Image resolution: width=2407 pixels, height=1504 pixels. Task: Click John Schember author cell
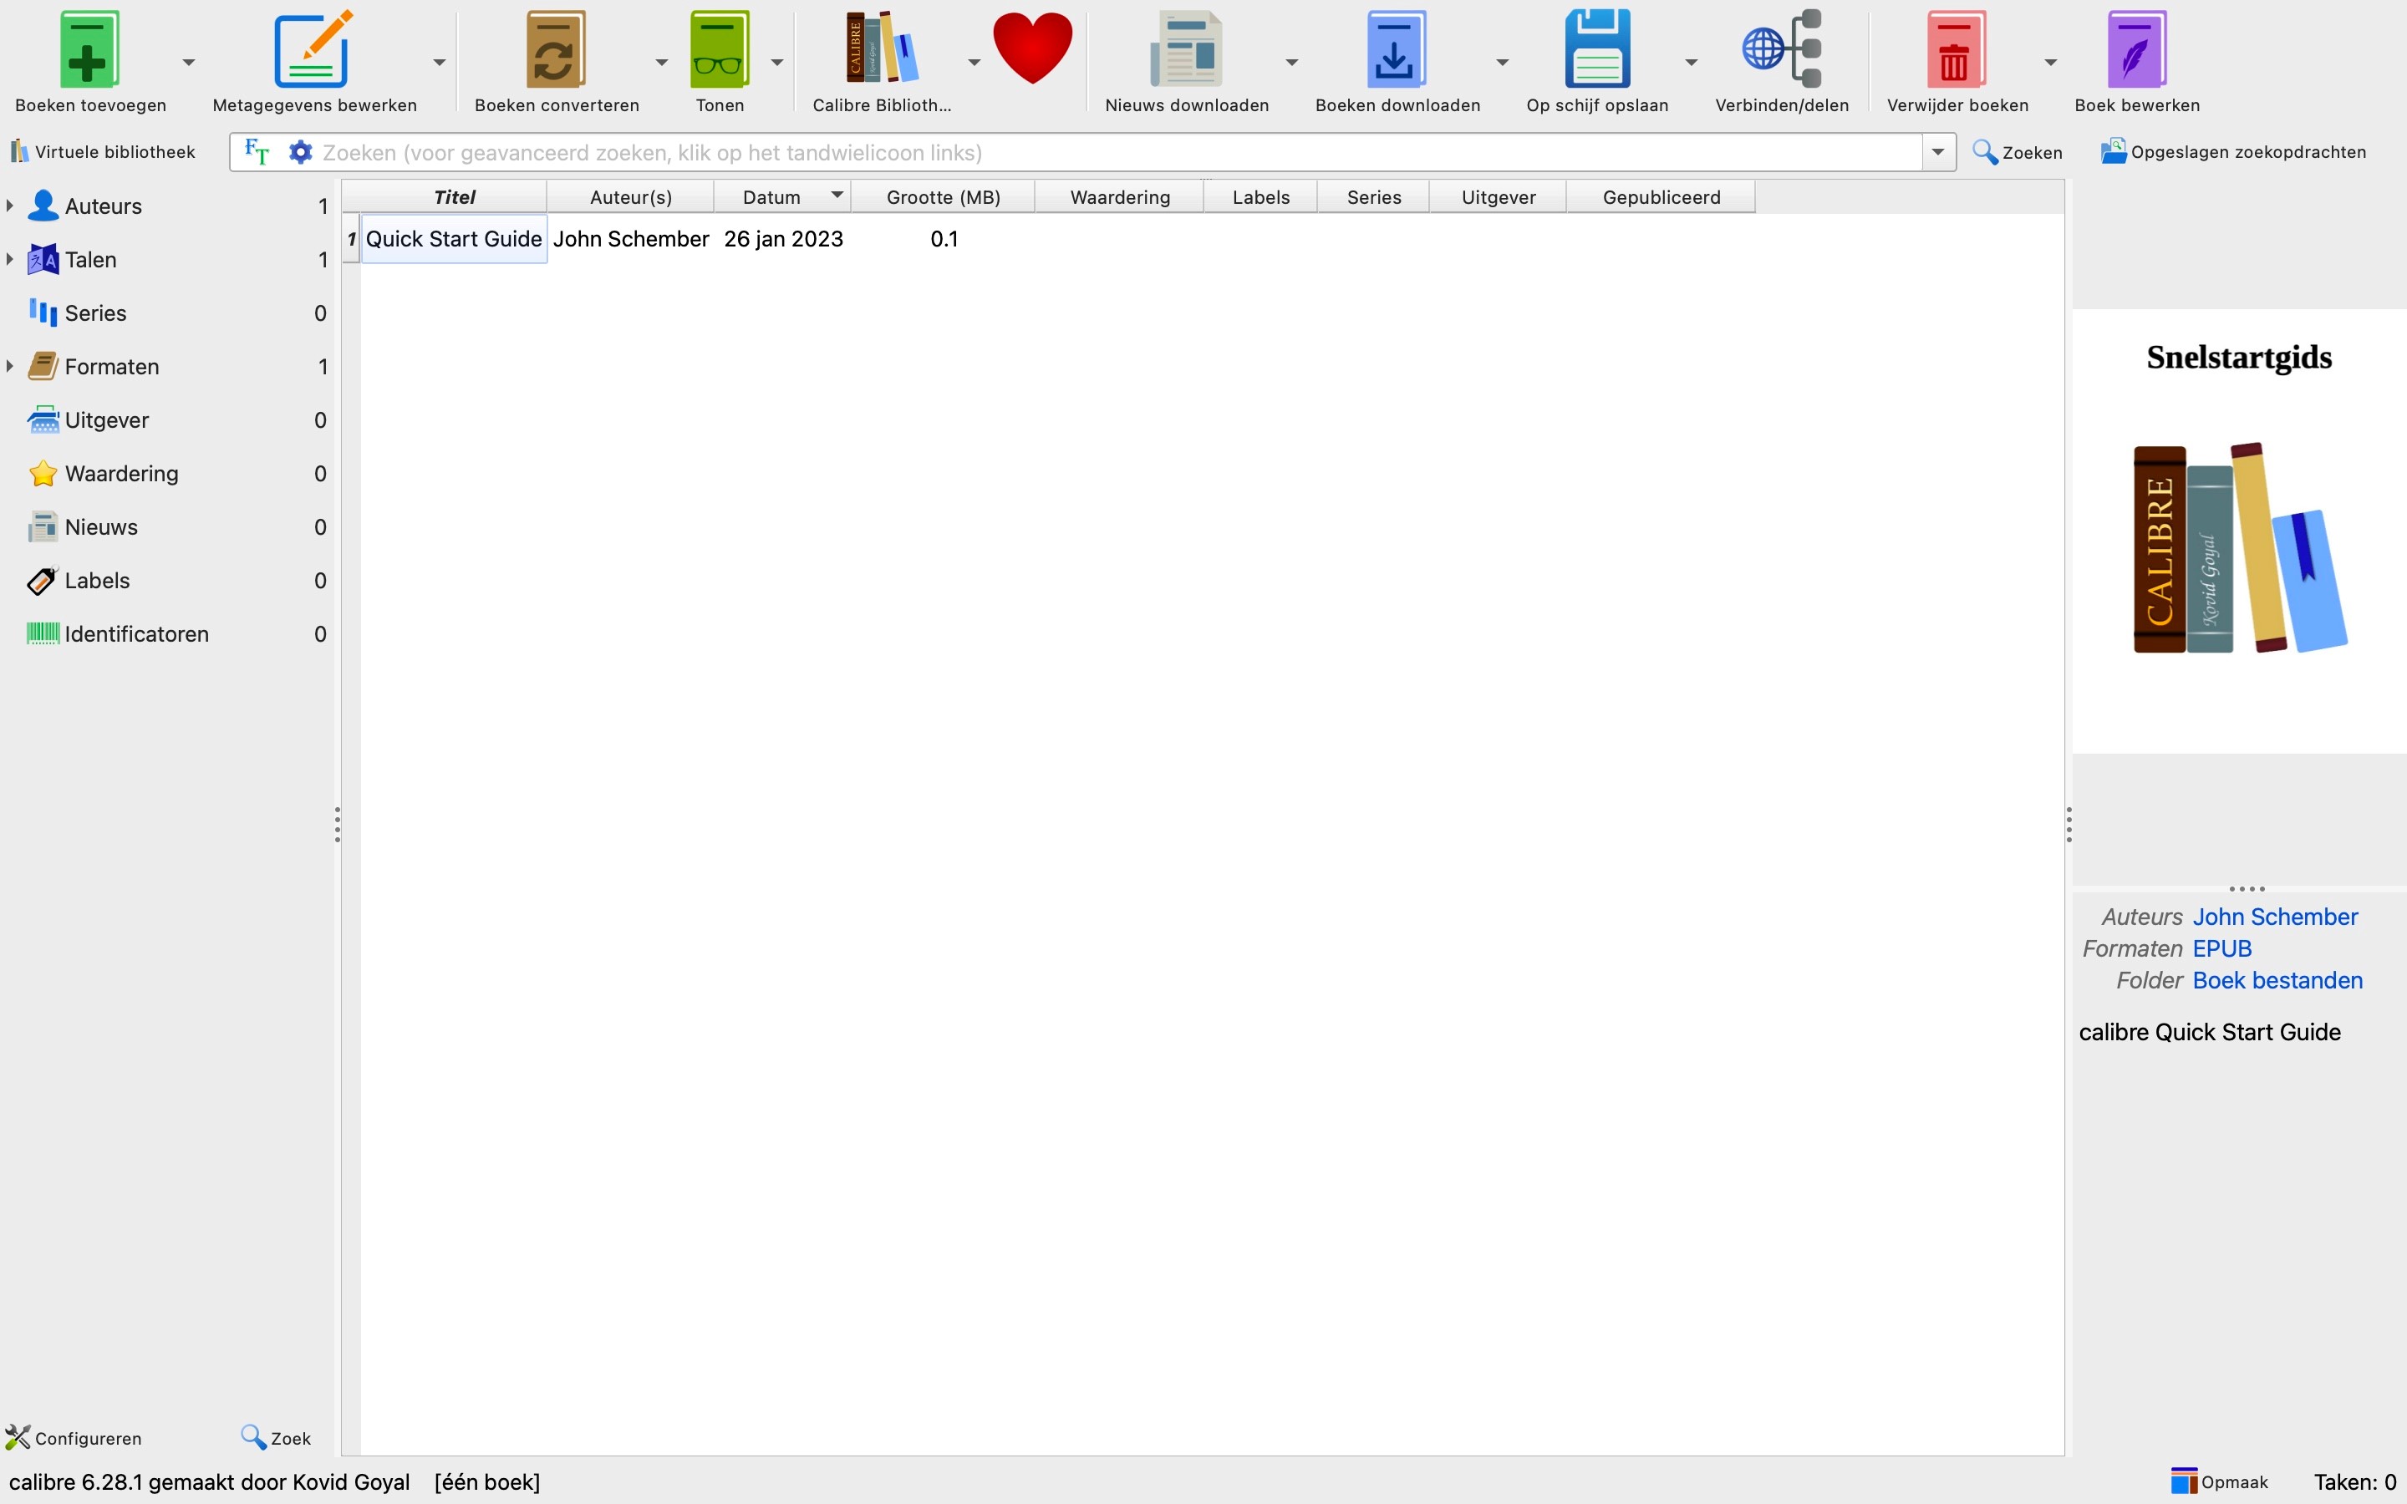[631, 239]
